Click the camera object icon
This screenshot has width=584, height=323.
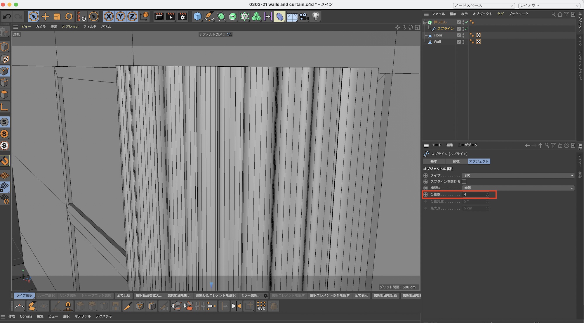[x=304, y=16]
